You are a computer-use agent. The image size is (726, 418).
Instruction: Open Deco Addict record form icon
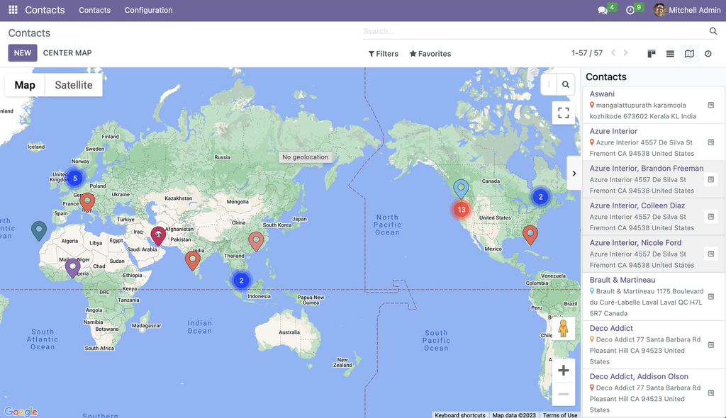[710, 345]
